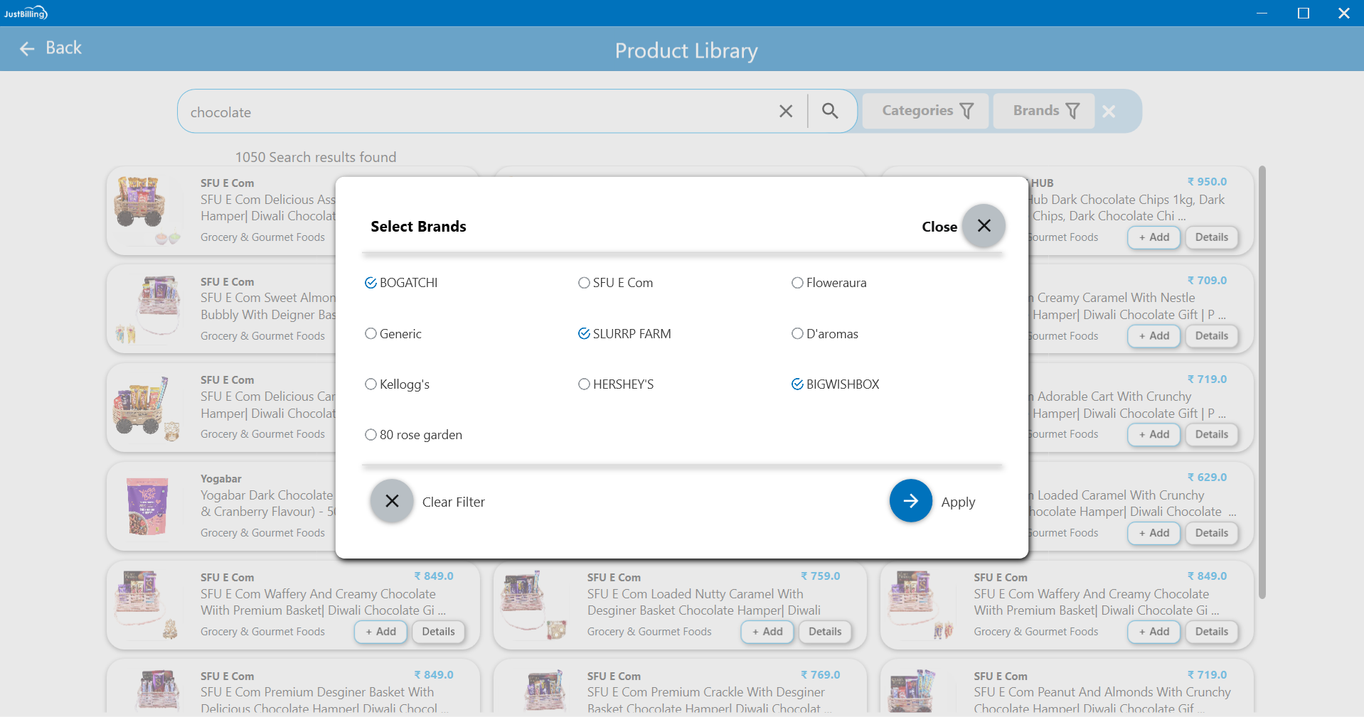This screenshot has height=717, width=1364.
Task: Deselect the BIGWISHBOX brand
Action: point(797,384)
